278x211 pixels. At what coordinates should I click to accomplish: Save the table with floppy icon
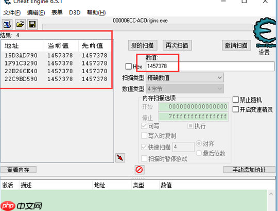point(32,24)
